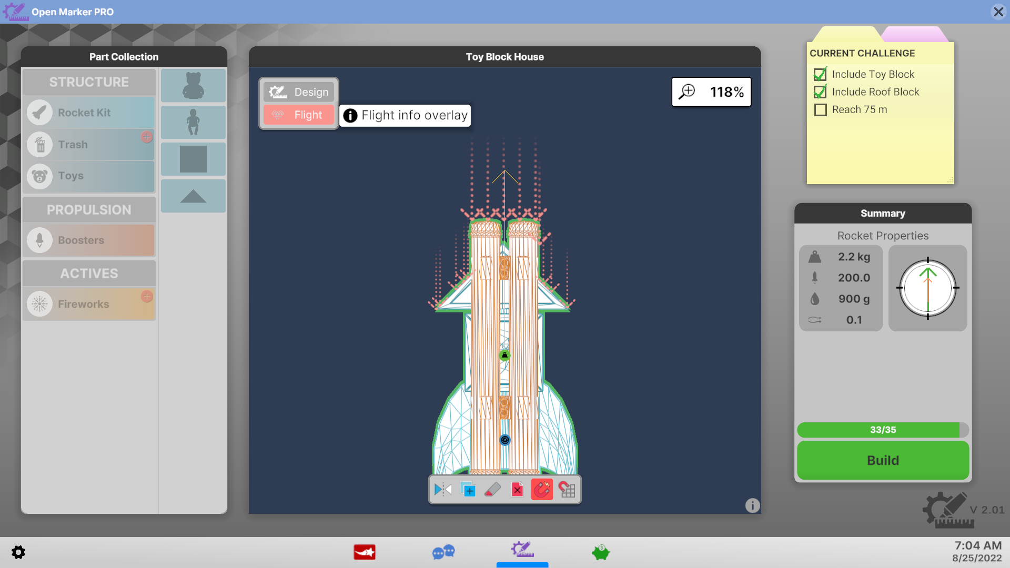Open the settings gear in taskbar
Image resolution: width=1010 pixels, height=568 pixels.
[18, 552]
